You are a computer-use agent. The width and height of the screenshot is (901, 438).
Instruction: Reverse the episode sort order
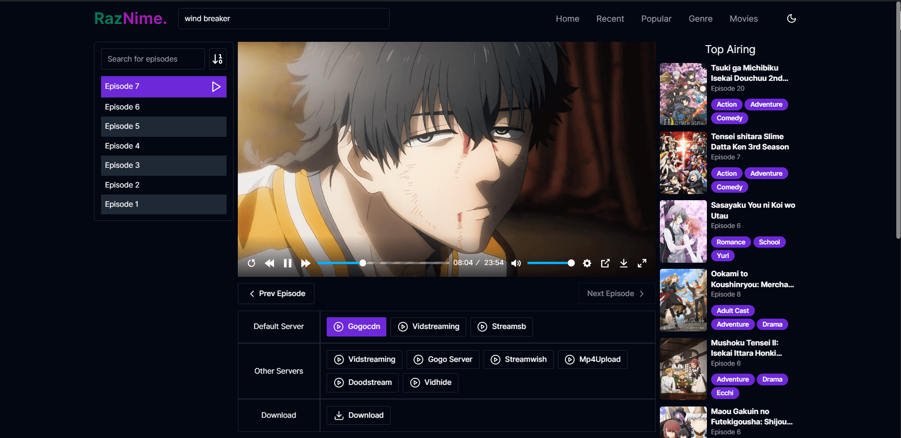[218, 59]
